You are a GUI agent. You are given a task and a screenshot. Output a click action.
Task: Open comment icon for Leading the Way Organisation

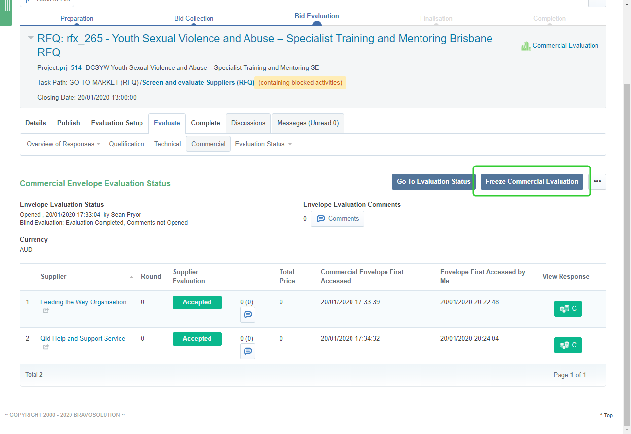point(247,315)
